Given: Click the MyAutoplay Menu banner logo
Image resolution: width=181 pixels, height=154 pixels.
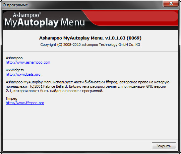Looking at the screenshot, I should (45, 20).
